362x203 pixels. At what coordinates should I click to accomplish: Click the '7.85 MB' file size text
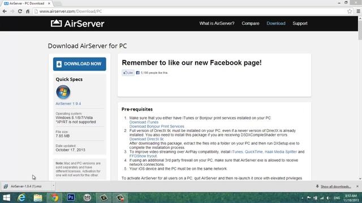[x=63, y=136]
